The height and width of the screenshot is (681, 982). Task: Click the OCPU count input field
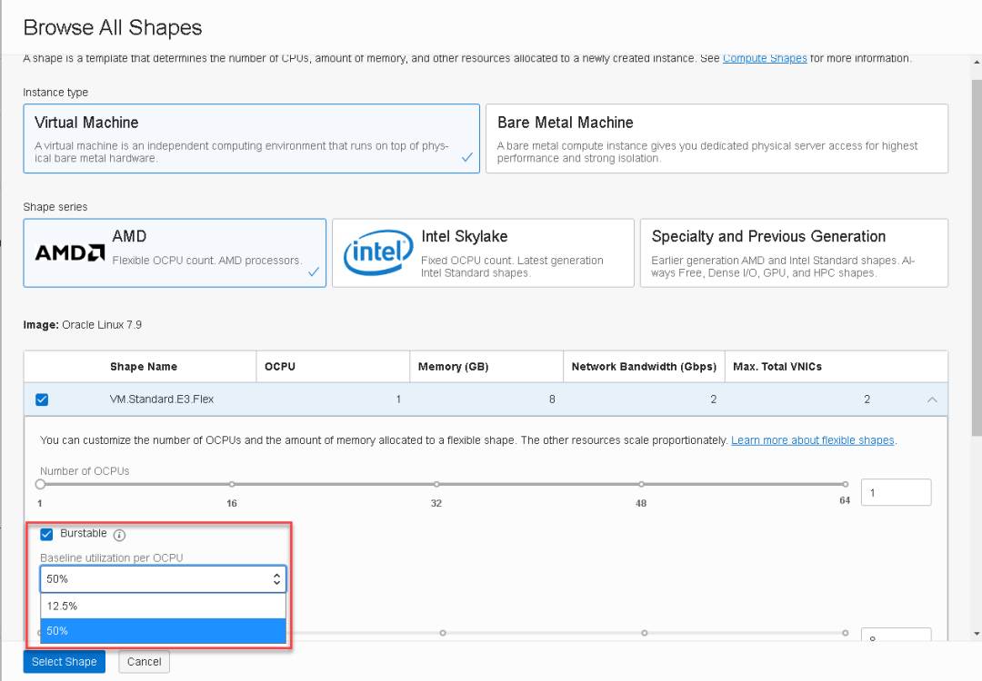(x=896, y=492)
